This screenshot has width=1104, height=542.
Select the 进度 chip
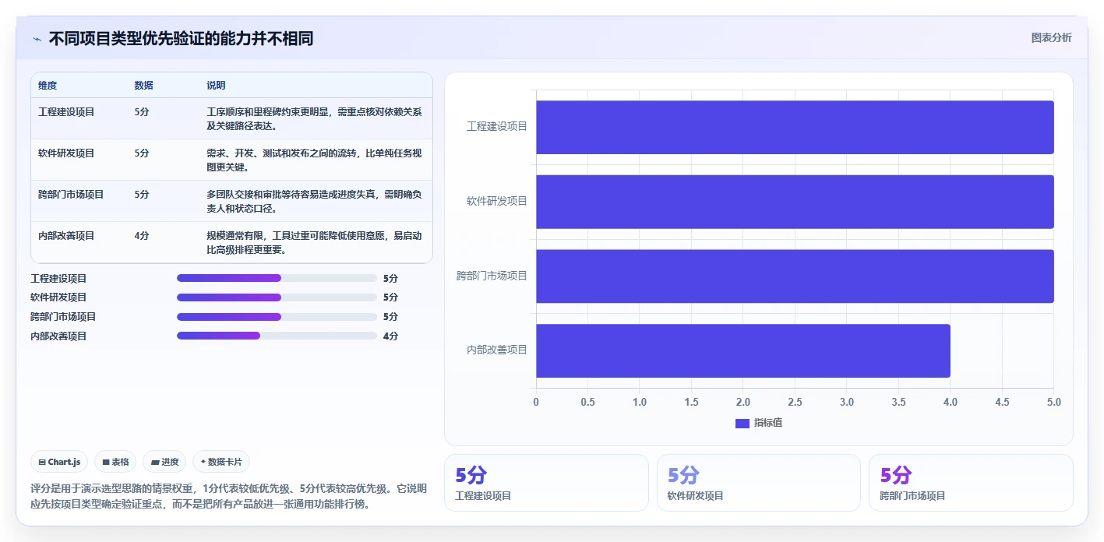pos(164,462)
